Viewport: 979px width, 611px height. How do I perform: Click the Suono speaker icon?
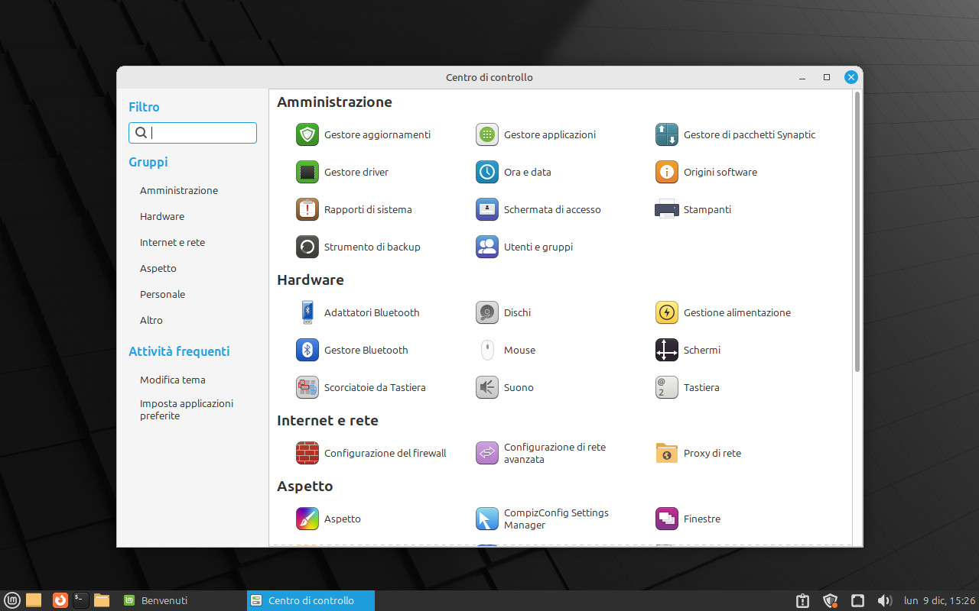[x=487, y=387]
